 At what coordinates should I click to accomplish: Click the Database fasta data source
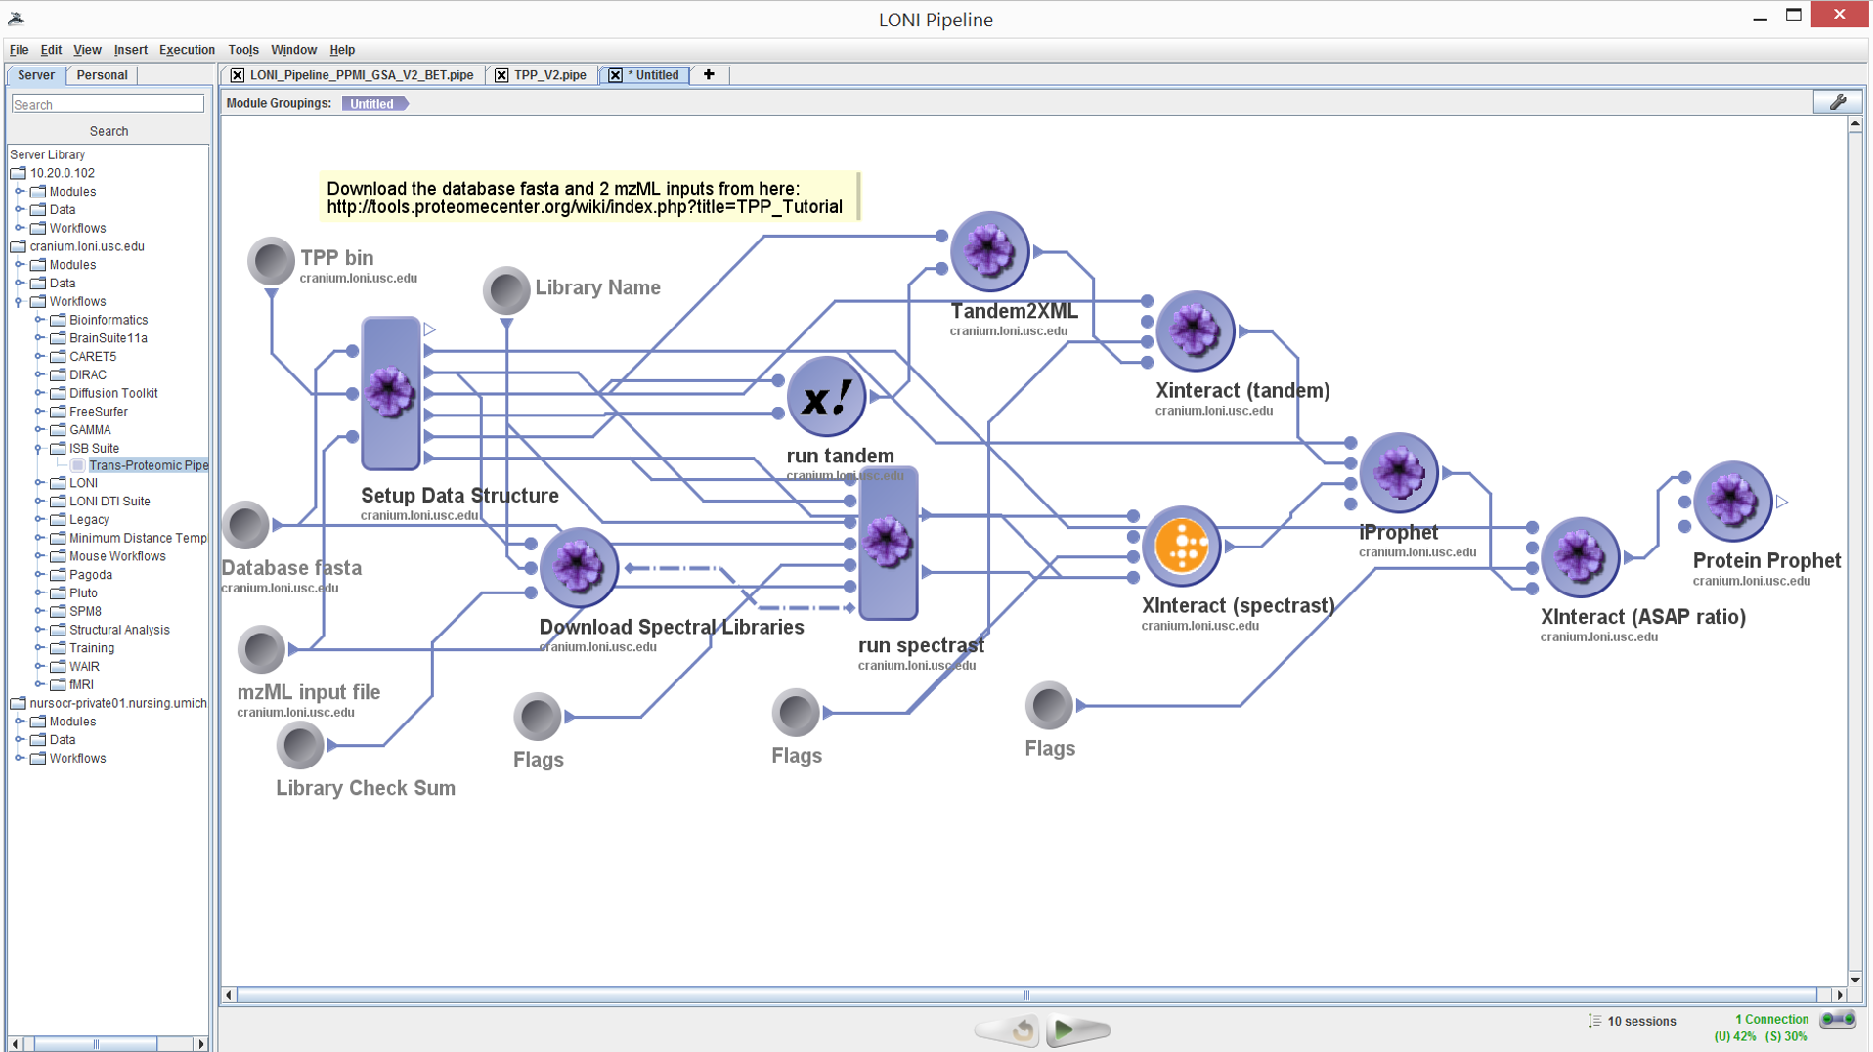245,525
